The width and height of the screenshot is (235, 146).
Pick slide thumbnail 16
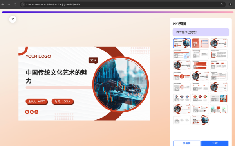(x=182, y=98)
